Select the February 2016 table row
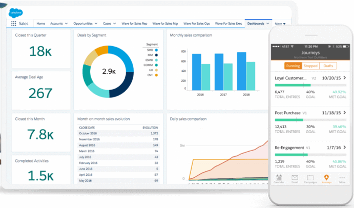The image size is (354, 208). tap(118, 162)
